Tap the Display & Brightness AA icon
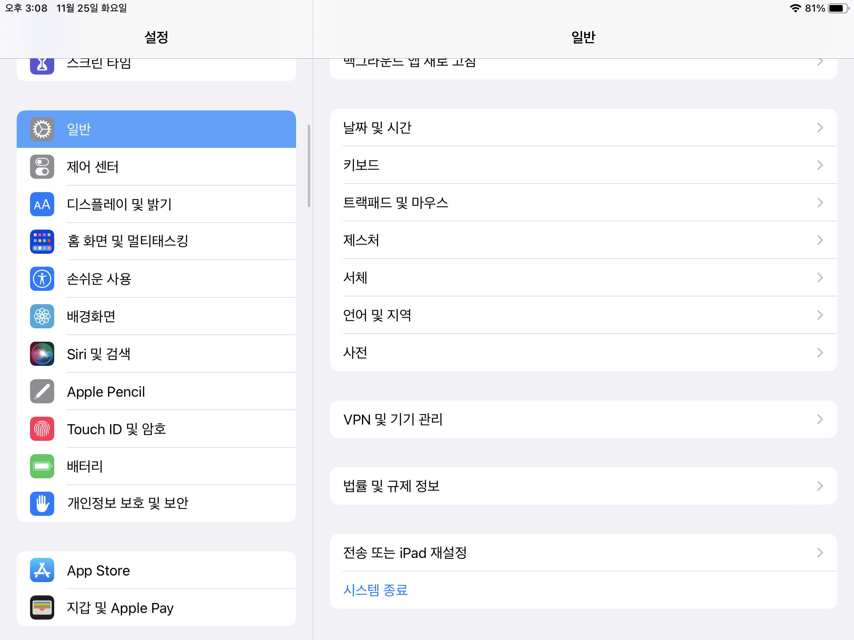 (x=42, y=204)
